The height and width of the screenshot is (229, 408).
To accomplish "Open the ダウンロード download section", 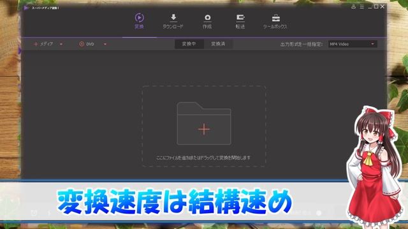I will click(173, 21).
